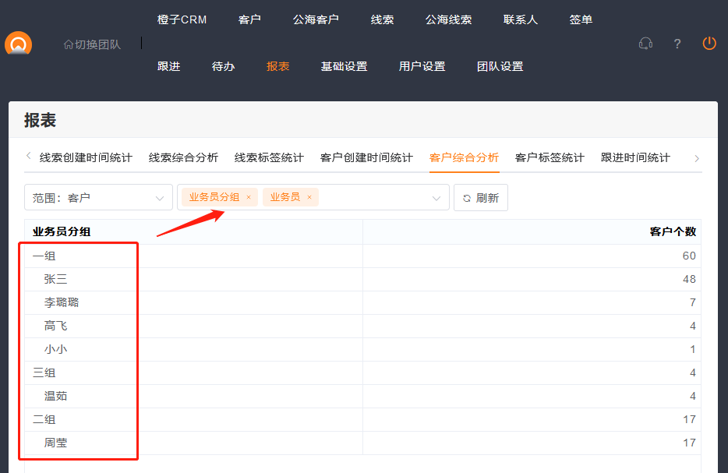The width and height of the screenshot is (728, 473).
Task: Open the 范围：客户 dropdown
Action: (98, 198)
